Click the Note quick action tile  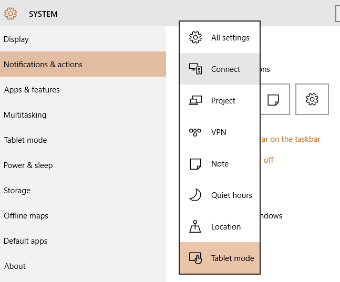[273, 99]
